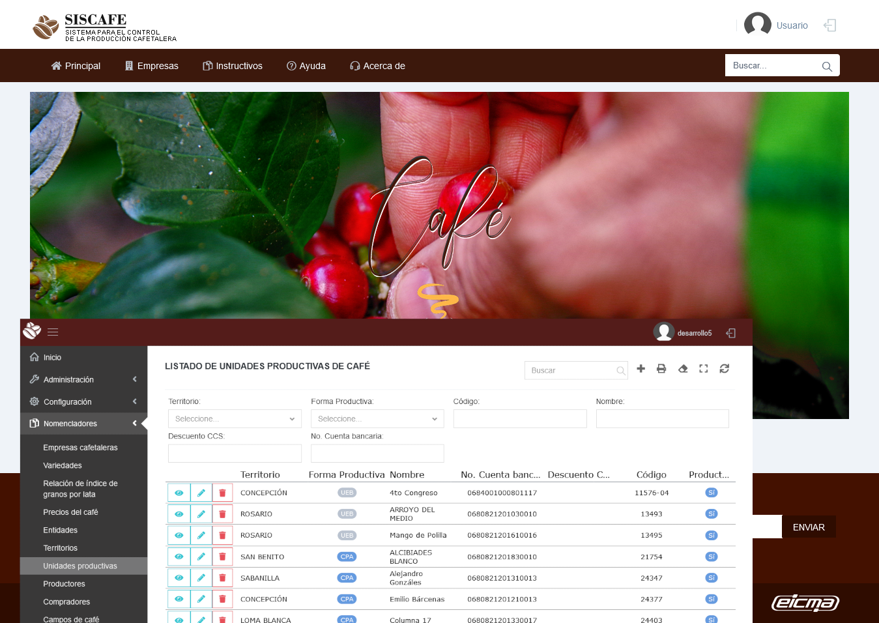This screenshot has height=623, width=879.
Task: Open Empresas in the top navigation
Action: [152, 66]
